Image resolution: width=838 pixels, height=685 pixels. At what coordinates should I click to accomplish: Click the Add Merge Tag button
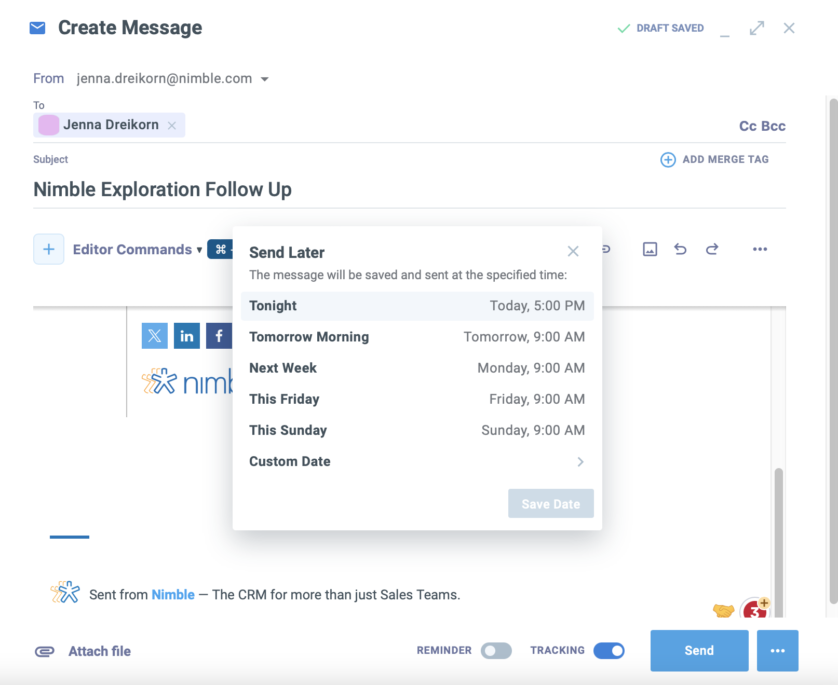(714, 159)
